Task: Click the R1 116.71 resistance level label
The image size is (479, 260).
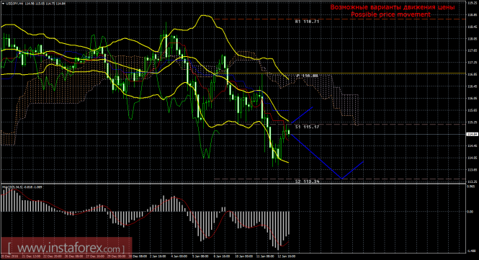Action: [x=307, y=22]
